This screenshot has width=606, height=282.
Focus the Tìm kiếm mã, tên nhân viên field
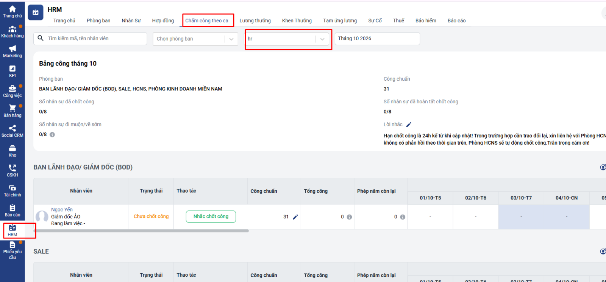pyautogui.click(x=90, y=39)
